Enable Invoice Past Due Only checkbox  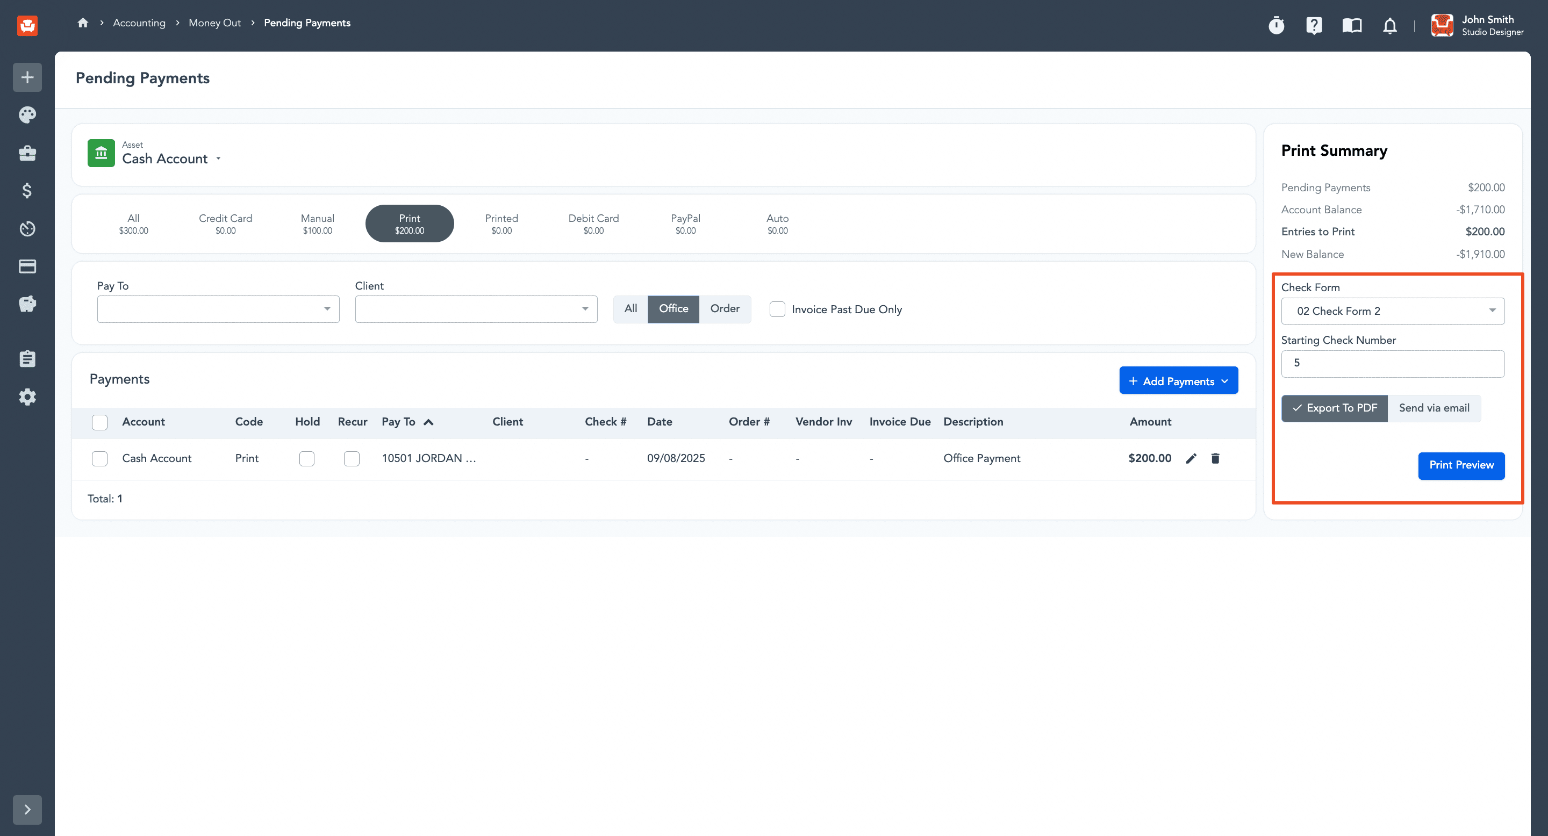point(777,309)
